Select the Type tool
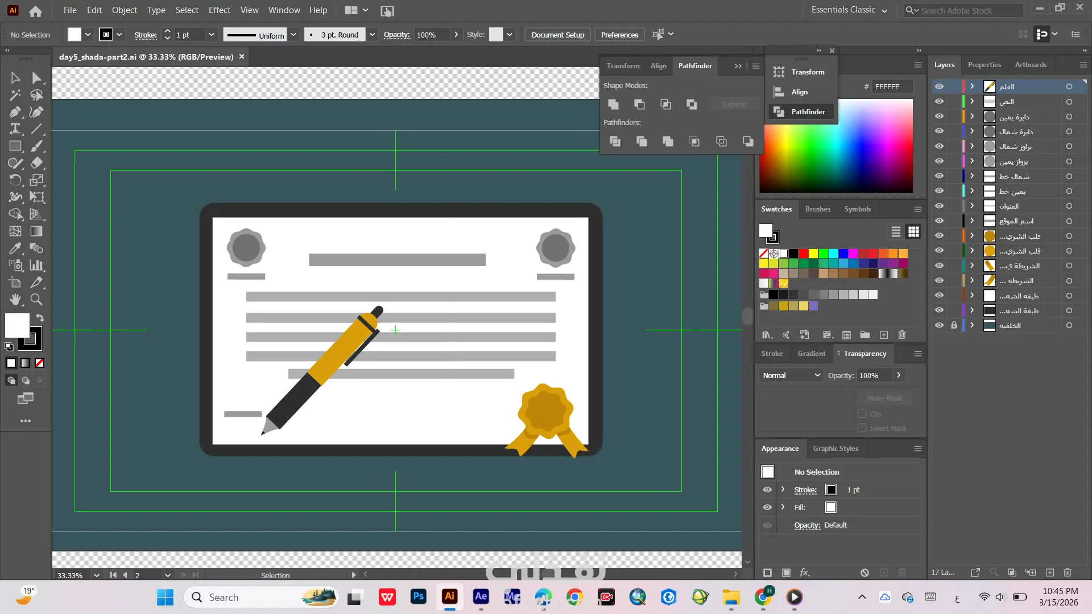1092x614 pixels. pos(15,129)
